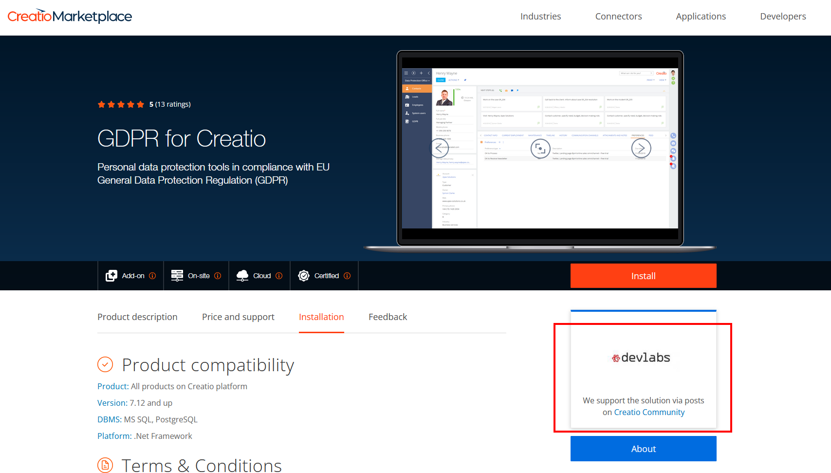Click the '.Net Framework' platform value
Image resolution: width=831 pixels, height=473 pixels.
click(x=163, y=436)
